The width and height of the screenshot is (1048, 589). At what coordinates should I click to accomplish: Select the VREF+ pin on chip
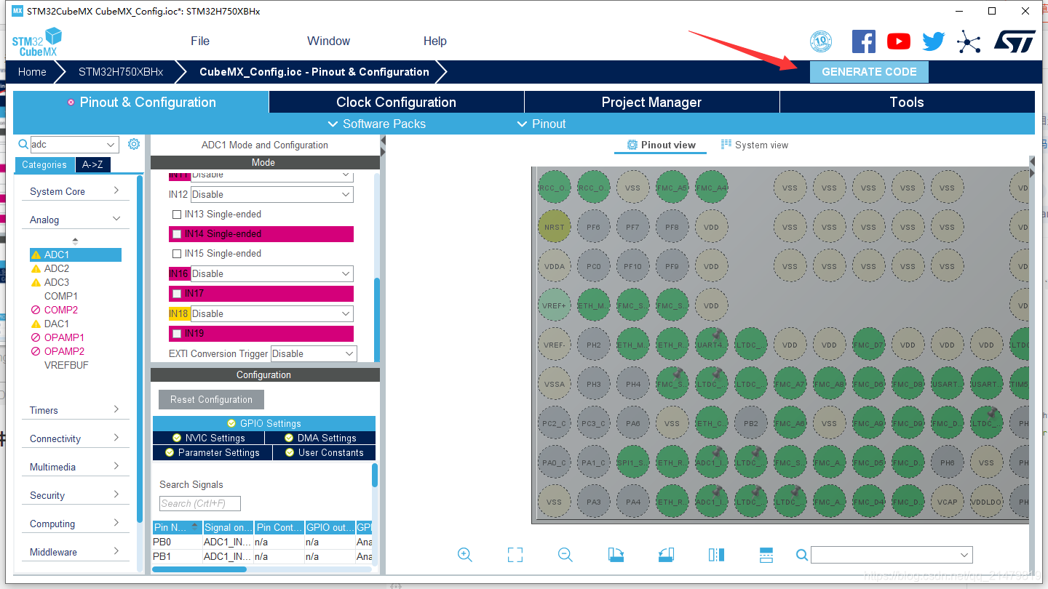click(554, 305)
